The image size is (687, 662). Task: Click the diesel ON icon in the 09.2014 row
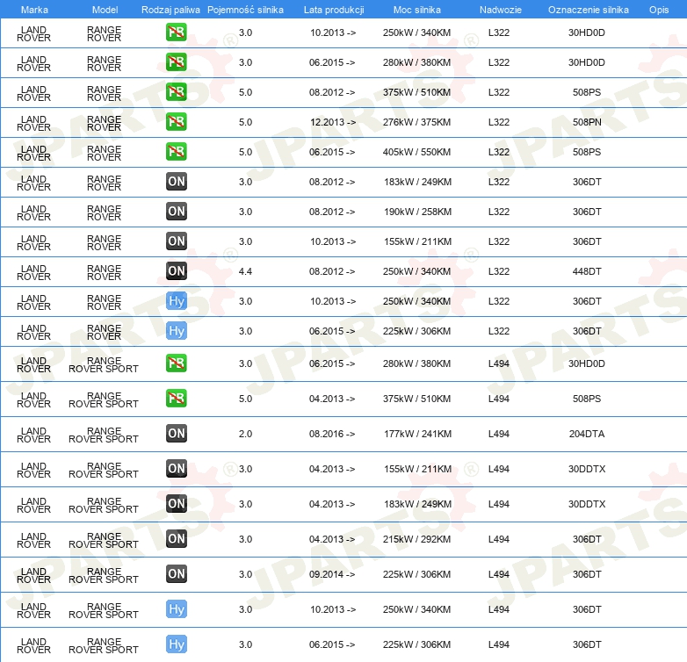176,573
